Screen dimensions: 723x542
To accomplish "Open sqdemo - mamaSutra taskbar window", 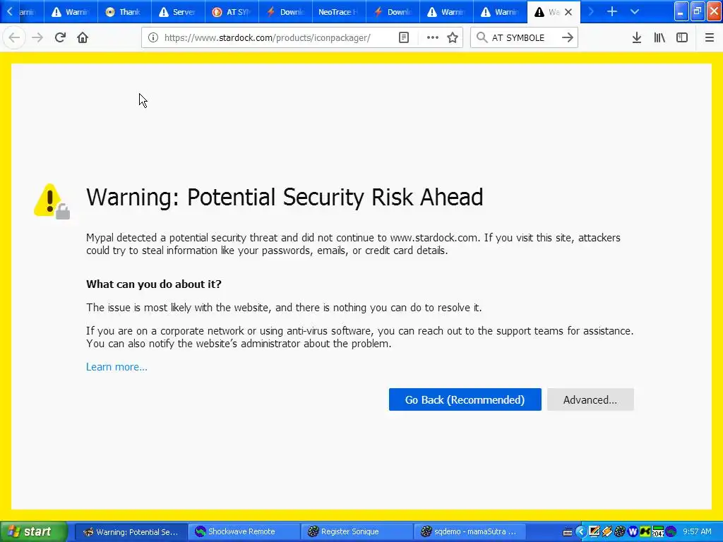I will click(470, 532).
